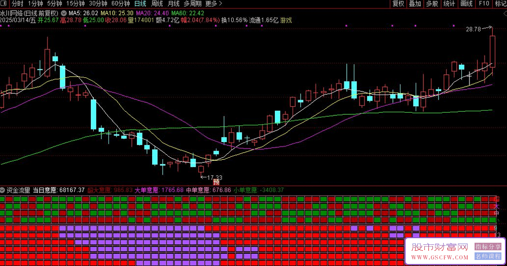
Task: Click the 2025/03/14/五 date text
Action: pyautogui.click(x=18, y=20)
